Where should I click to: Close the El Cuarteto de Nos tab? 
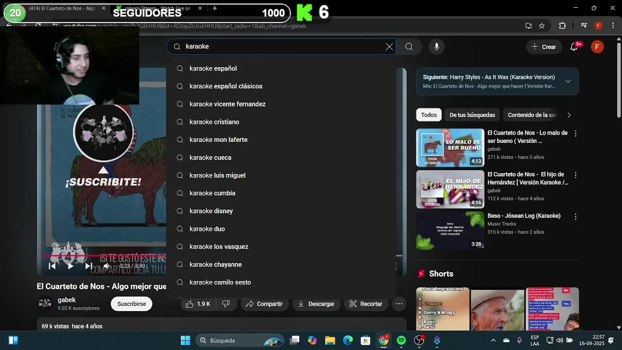click(104, 8)
